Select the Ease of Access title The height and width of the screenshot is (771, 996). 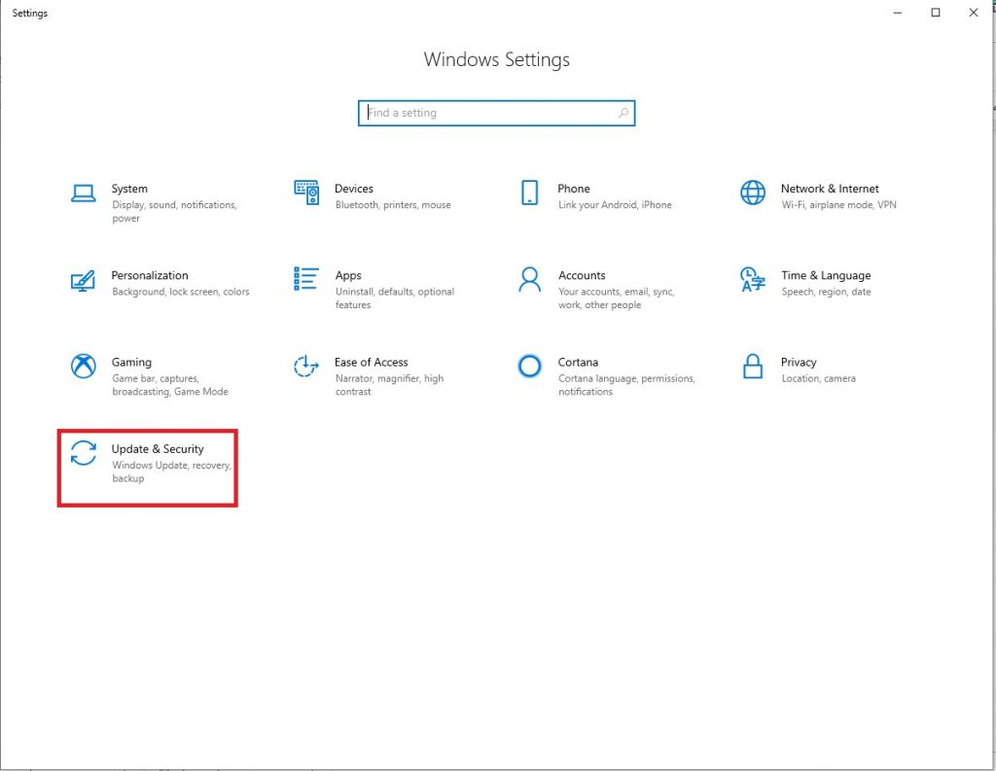(x=371, y=362)
